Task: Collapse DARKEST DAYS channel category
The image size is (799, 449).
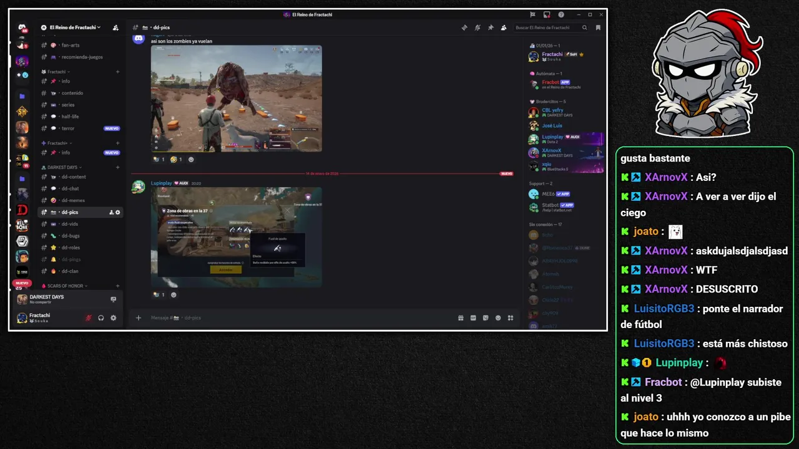Action: point(62,167)
